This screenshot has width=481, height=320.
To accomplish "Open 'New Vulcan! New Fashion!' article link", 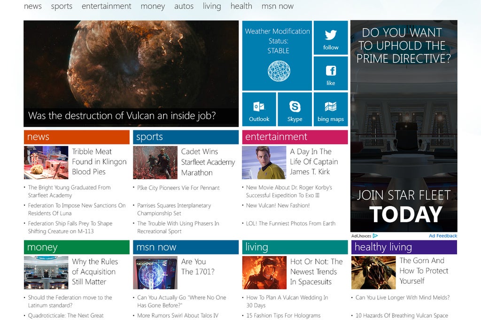I will (278, 206).
